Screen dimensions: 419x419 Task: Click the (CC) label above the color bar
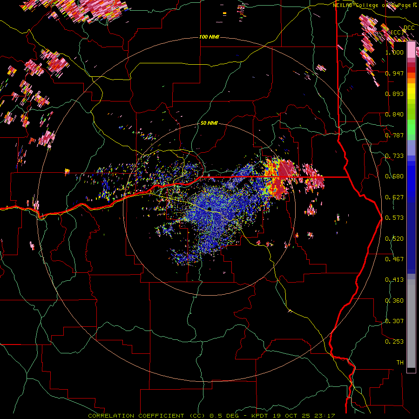[x=397, y=32]
